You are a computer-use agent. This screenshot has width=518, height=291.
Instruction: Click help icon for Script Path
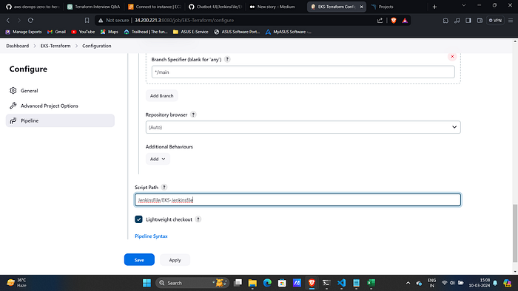(164, 187)
